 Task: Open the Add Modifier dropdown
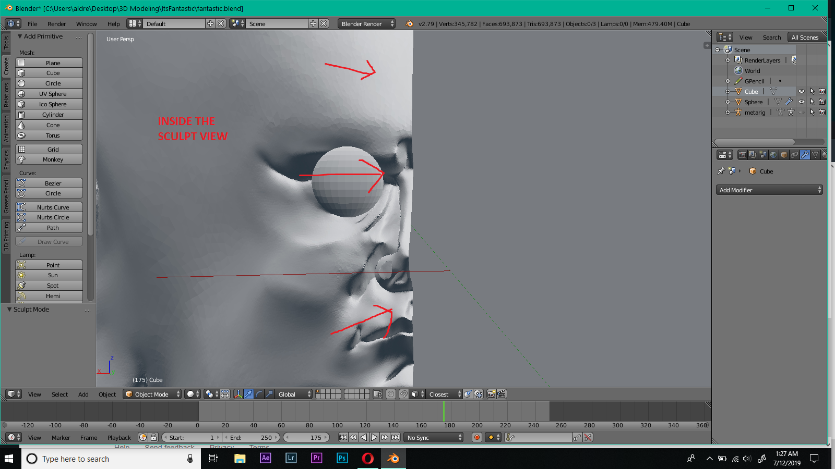coord(769,190)
